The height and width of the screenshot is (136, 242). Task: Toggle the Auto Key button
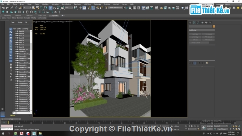coord(210,126)
